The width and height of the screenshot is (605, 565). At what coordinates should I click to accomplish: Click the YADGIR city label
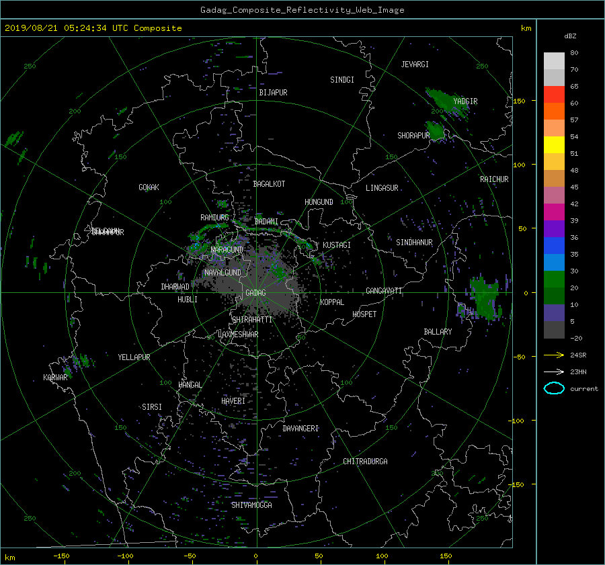465,101
